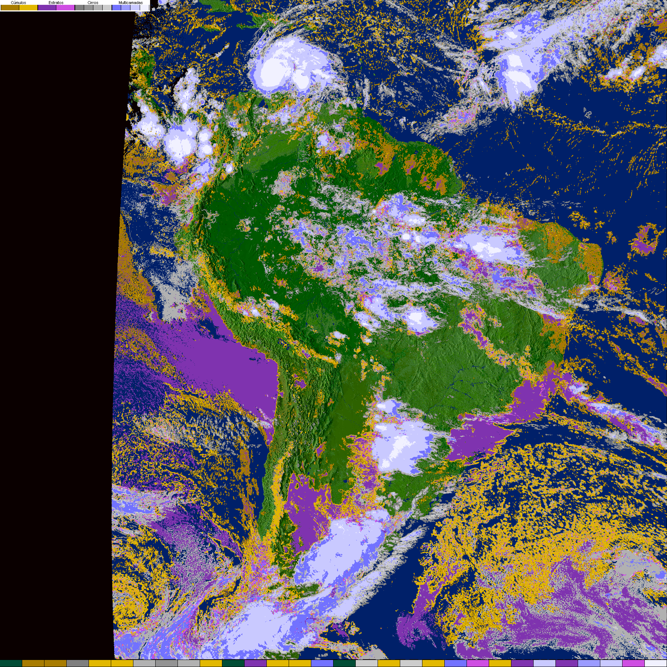The image size is (667, 667).
Task: Select the yellow Cúmulos legend swatch
Action: 29,7
